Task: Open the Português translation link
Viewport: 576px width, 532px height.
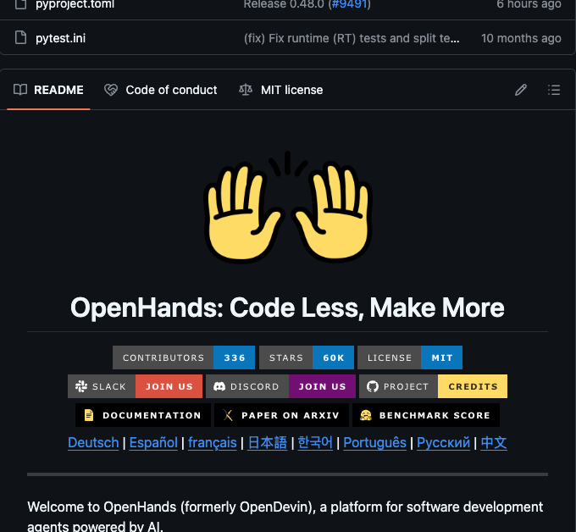Action: point(374,443)
